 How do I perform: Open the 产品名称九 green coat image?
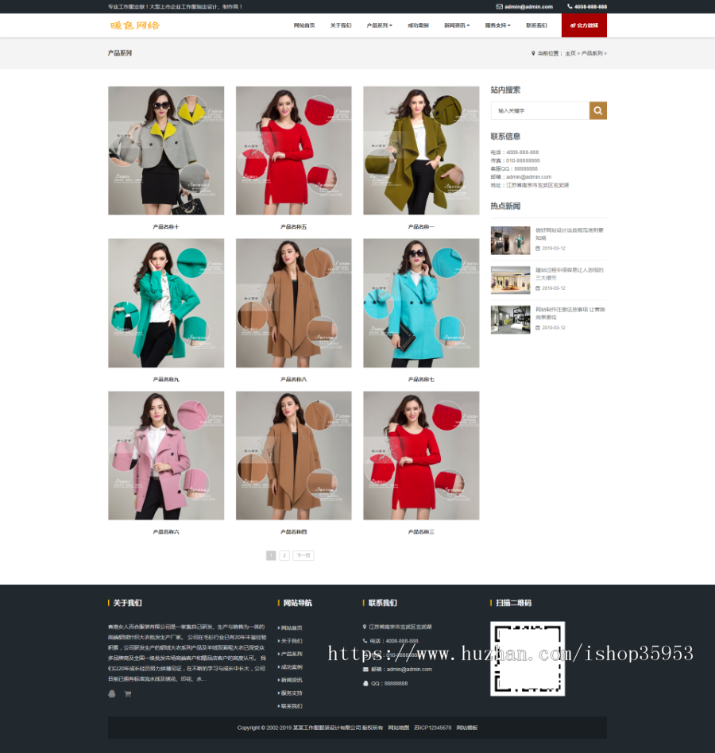point(166,303)
